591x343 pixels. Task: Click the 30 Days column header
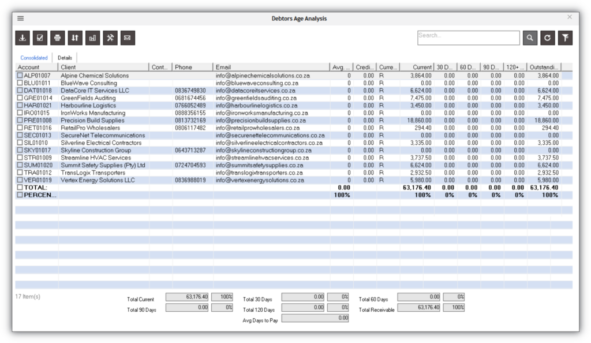point(445,67)
